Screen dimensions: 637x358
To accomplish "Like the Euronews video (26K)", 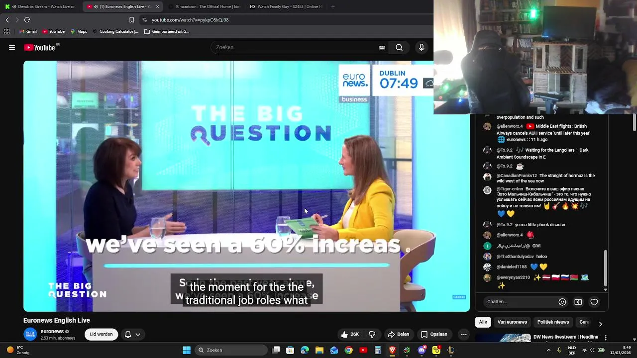I will [x=350, y=335].
